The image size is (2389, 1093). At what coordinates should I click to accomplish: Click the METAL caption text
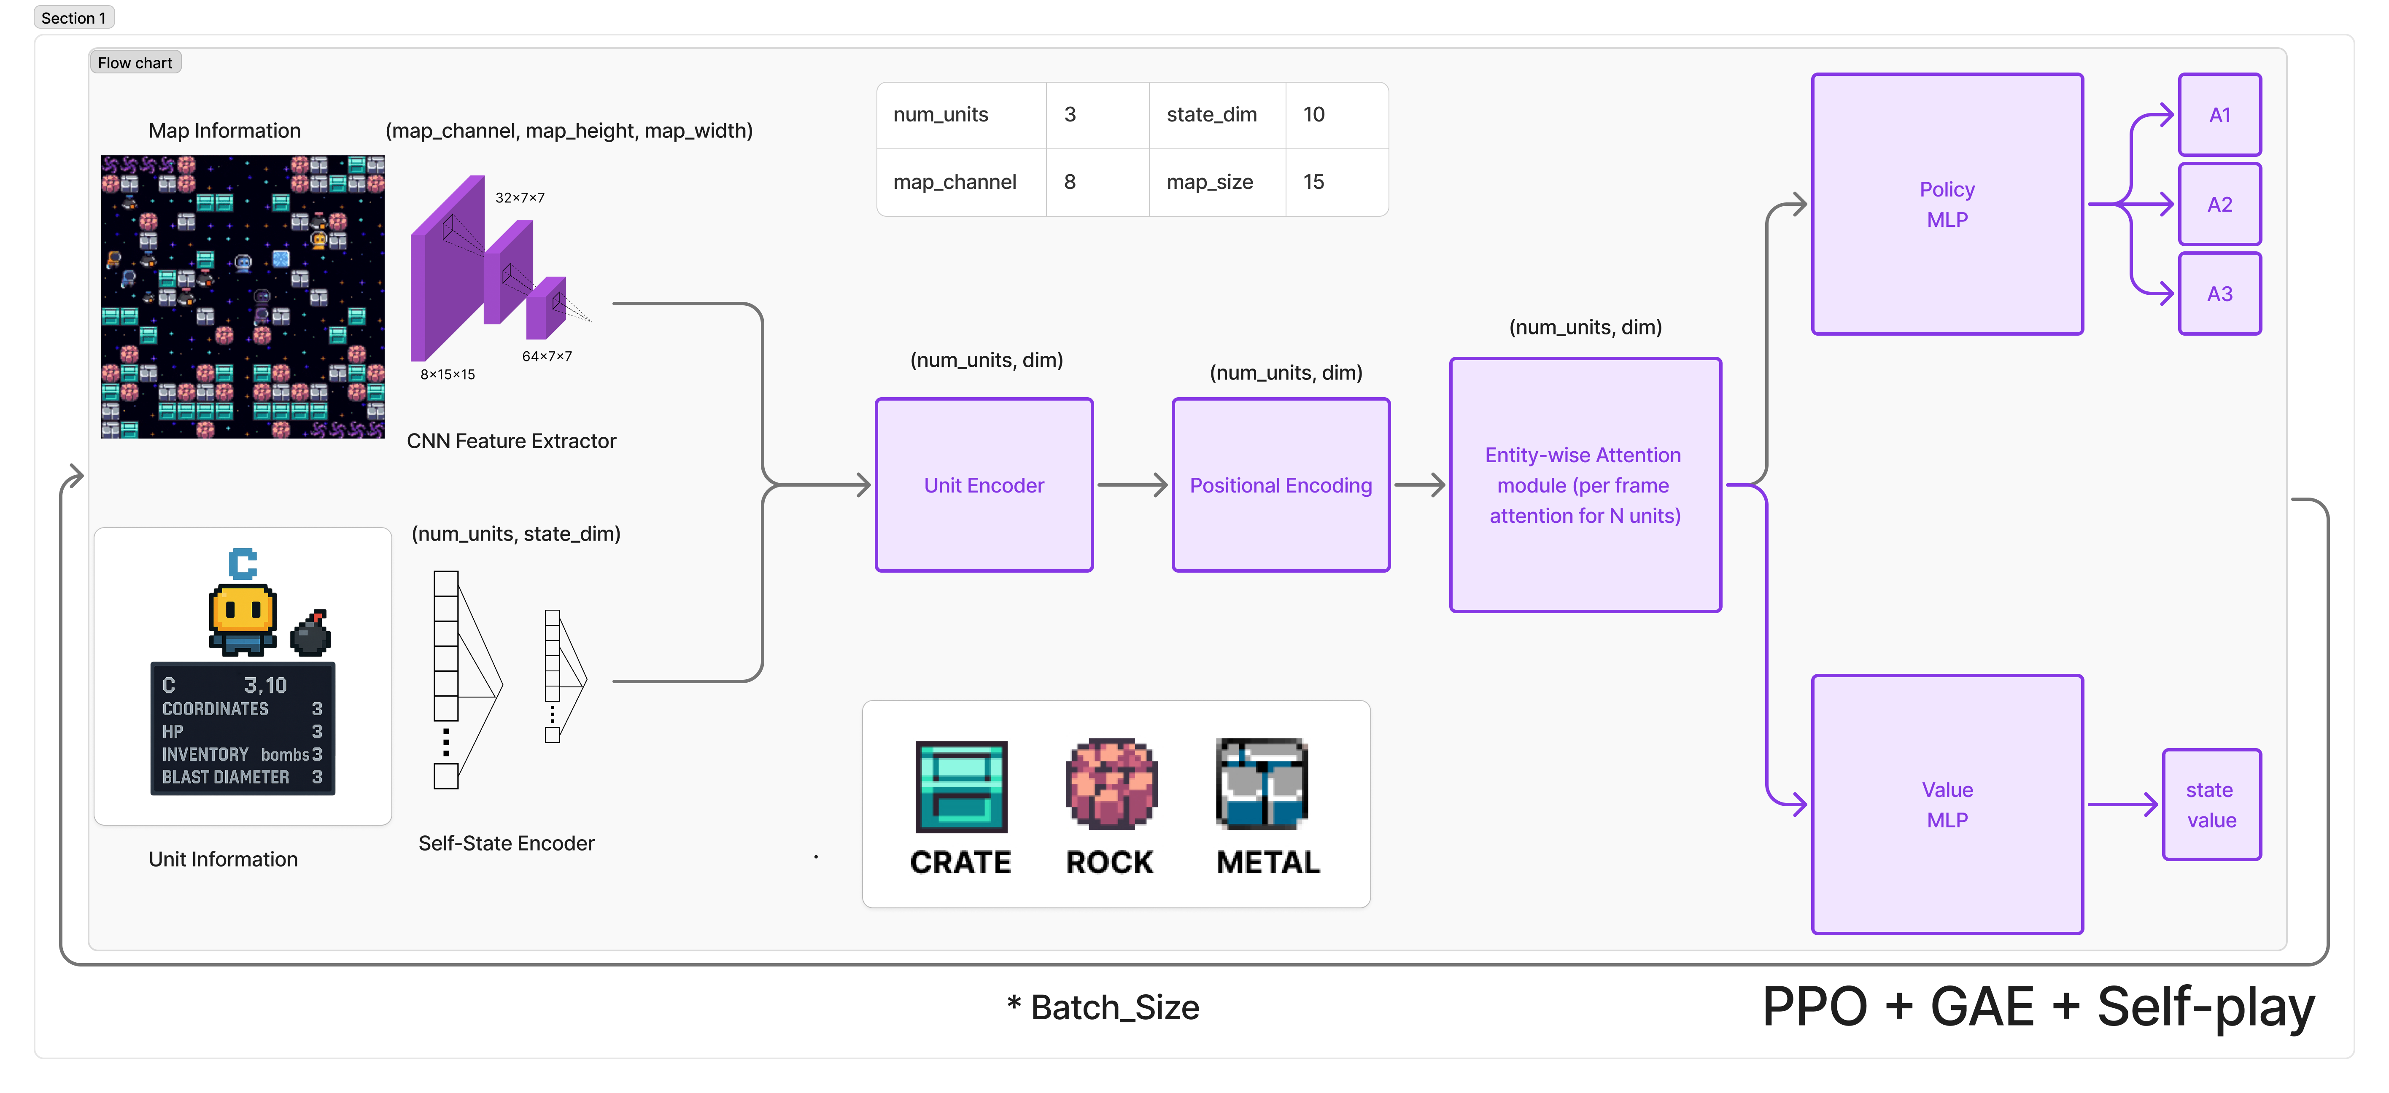tap(1268, 862)
